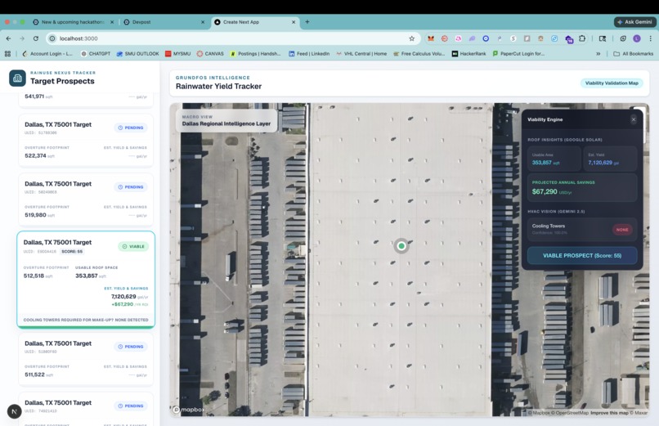Open the Next.js dev tools N badge
Viewport: 659px width, 426px height.
[x=14, y=411]
